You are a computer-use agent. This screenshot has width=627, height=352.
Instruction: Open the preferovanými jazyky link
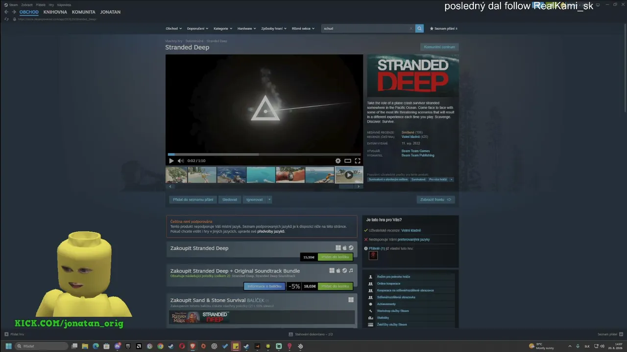[413, 240]
